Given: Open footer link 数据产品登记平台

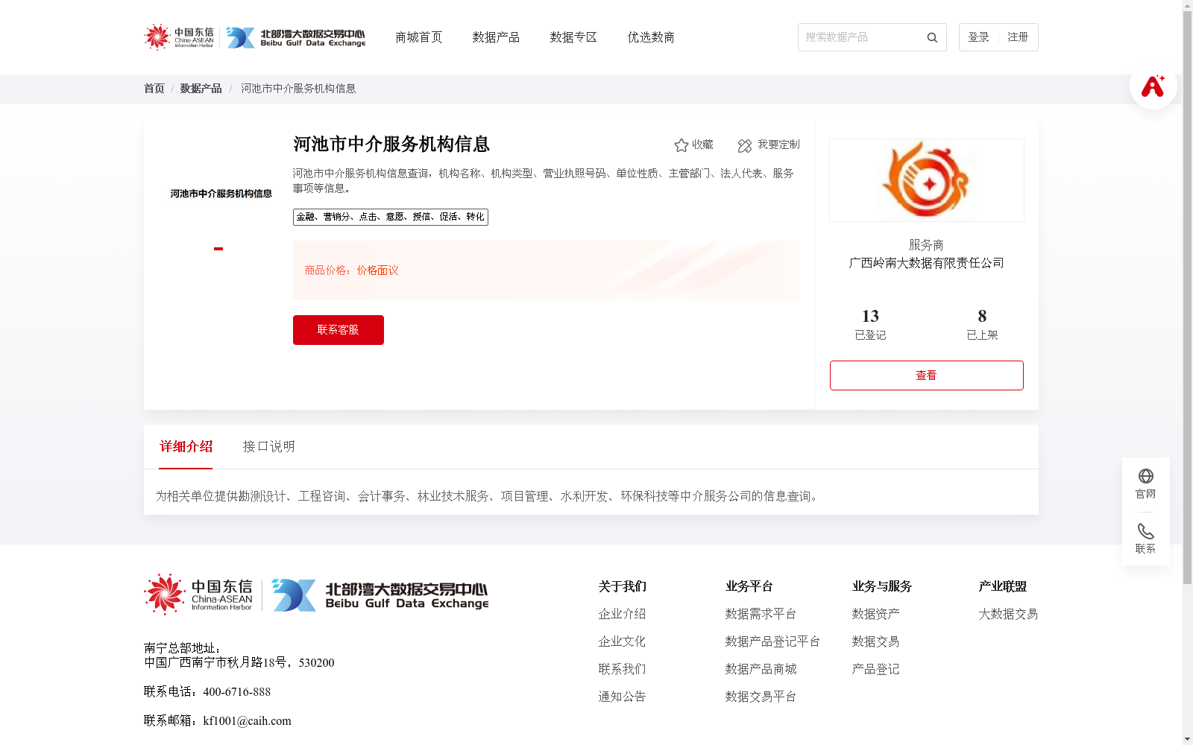Looking at the screenshot, I should point(772,641).
